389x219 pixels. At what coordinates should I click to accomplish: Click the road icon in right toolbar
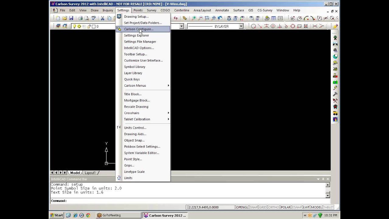[335, 44]
